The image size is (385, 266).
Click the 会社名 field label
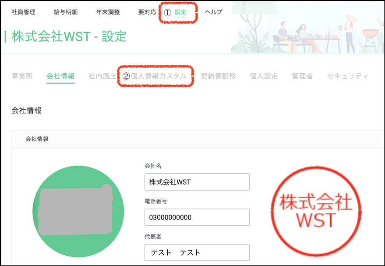153,166
